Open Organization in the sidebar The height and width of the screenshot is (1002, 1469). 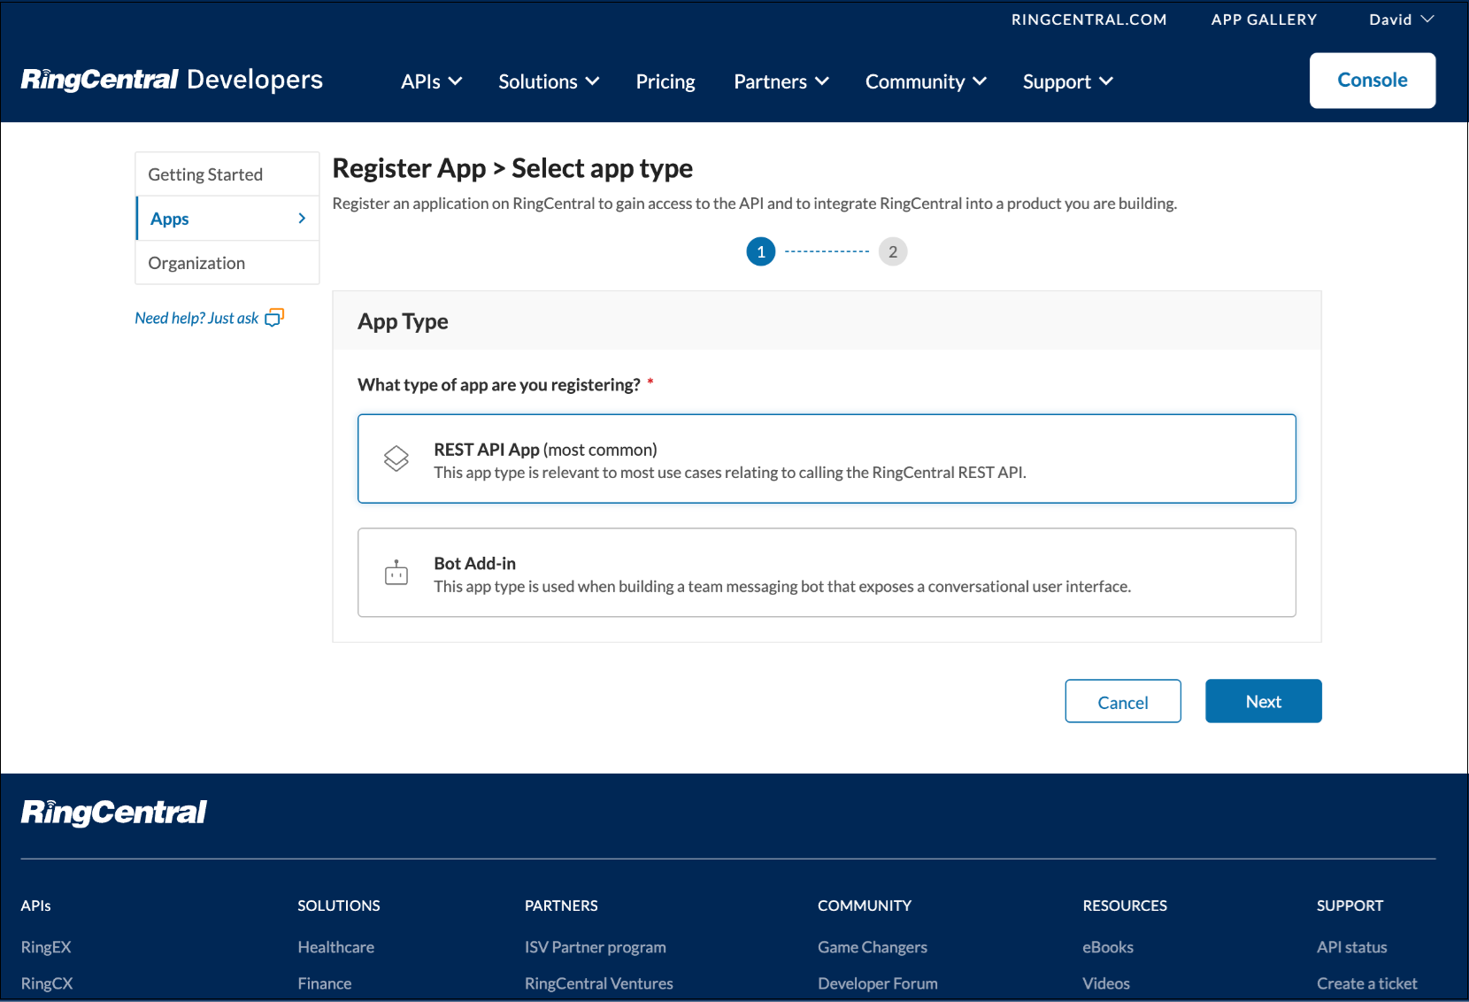click(227, 263)
